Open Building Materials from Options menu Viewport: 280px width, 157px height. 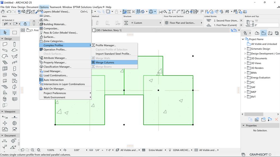(x=65, y=24)
